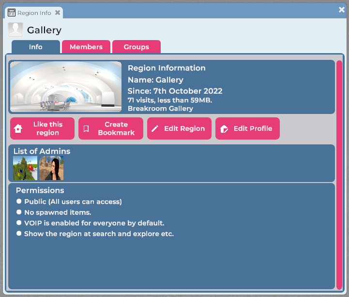349x297 pixels.
Task: Click the Region Info window icon
Action: pos(11,13)
